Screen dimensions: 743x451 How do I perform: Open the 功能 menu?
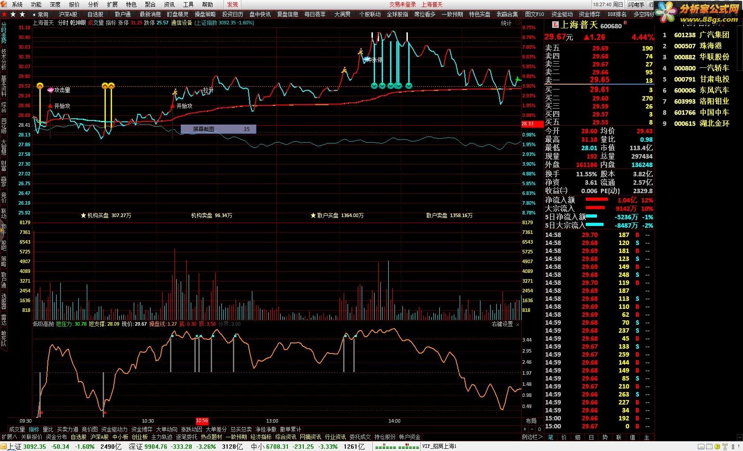36,4
